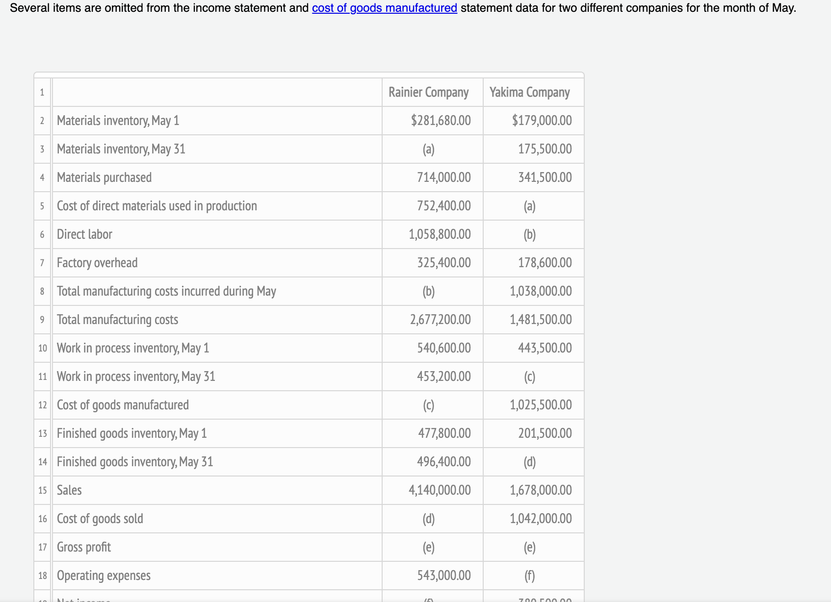Screen dimensions: 831x602
Task: Click Yakima placeholder (d) in Finished goods May 31
Action: coord(530,462)
